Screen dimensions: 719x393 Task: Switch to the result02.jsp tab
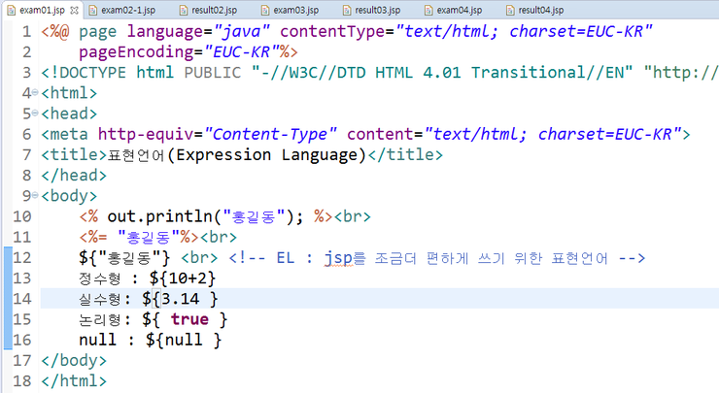pyautogui.click(x=208, y=10)
